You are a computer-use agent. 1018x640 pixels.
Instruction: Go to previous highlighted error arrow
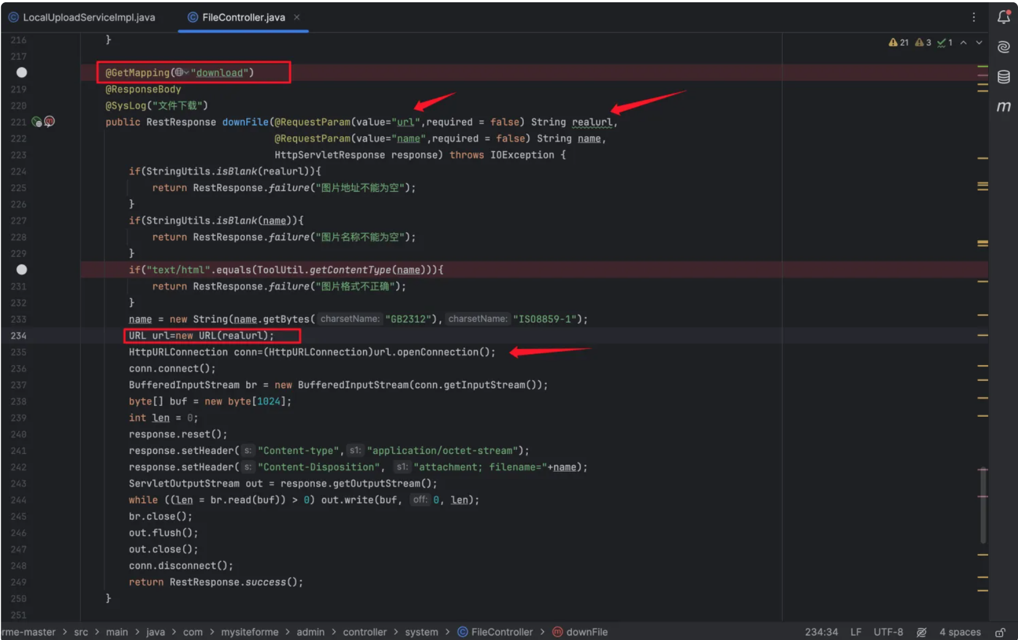click(x=964, y=42)
